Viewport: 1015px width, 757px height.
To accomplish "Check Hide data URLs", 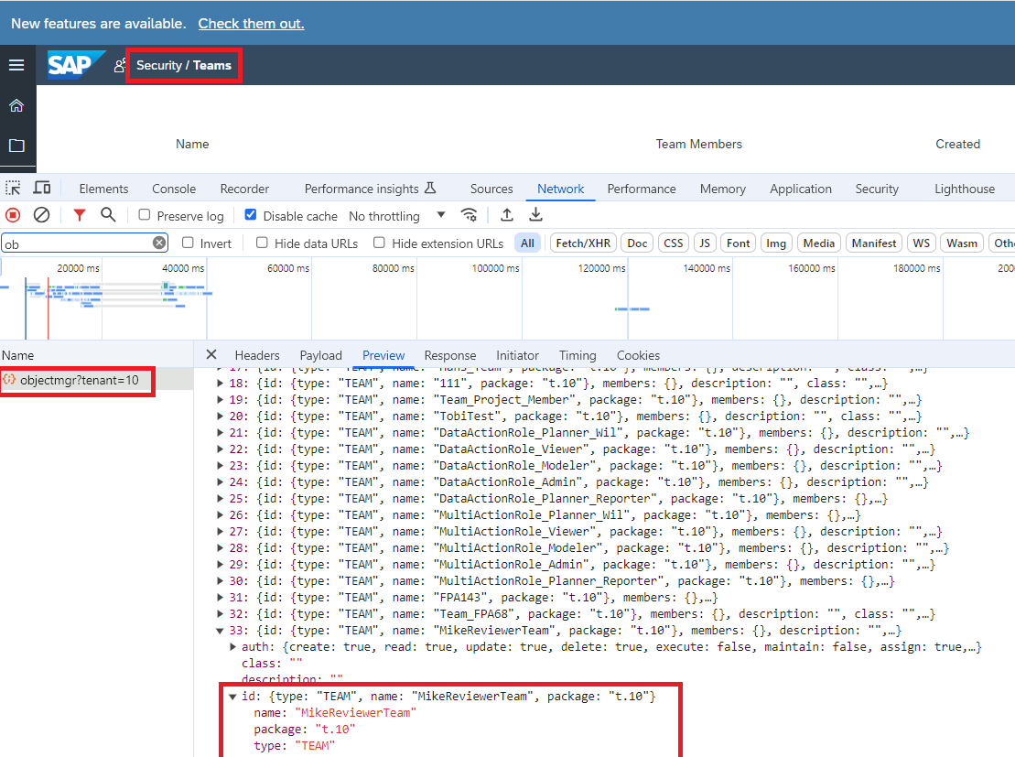I will point(262,243).
